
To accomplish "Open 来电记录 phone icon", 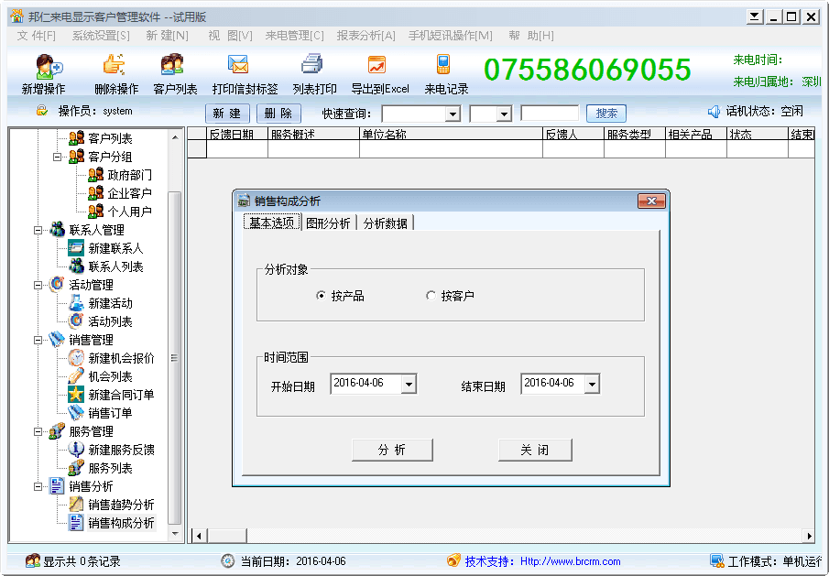I will pyautogui.click(x=445, y=72).
